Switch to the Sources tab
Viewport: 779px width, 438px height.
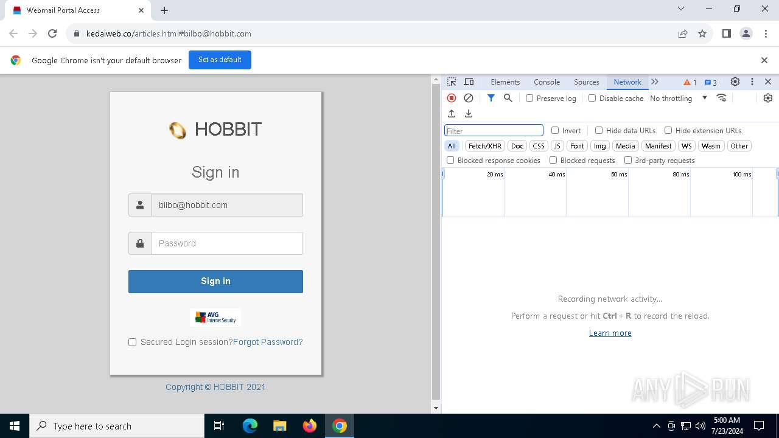587,82
